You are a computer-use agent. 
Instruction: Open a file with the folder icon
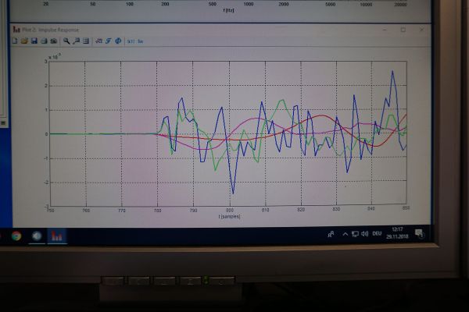(25, 41)
